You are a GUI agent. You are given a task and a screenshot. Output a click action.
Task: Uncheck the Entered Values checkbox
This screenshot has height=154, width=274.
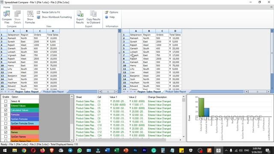[6, 106]
